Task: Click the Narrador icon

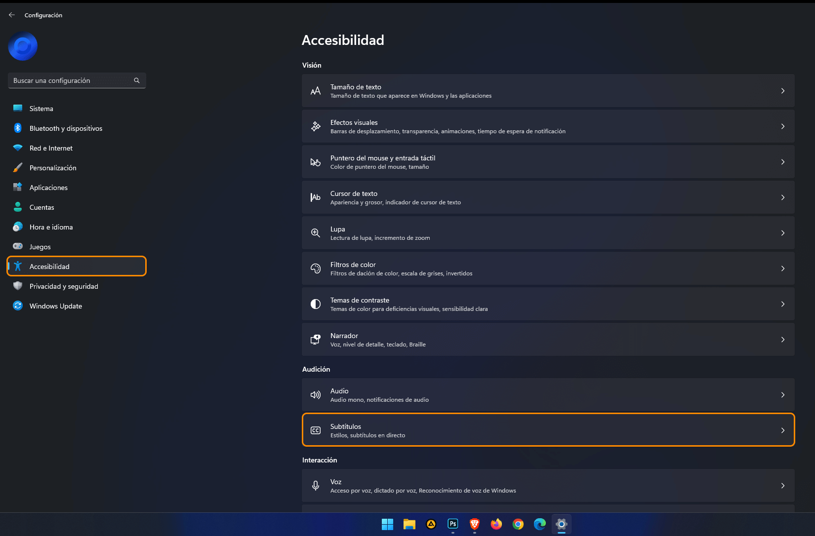Action: [x=316, y=340]
